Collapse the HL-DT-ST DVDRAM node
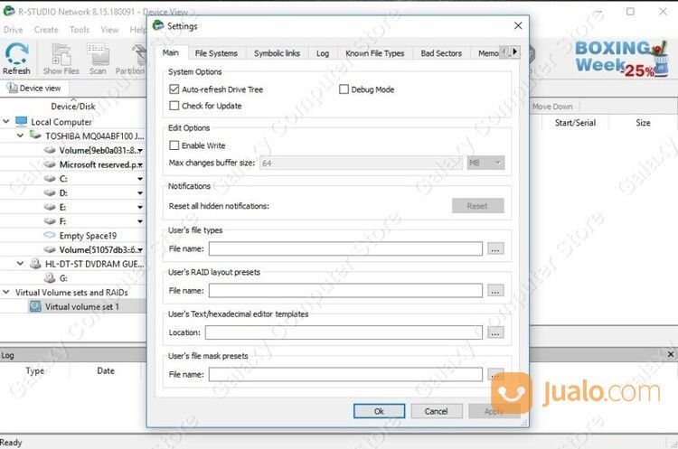 [x=20, y=263]
